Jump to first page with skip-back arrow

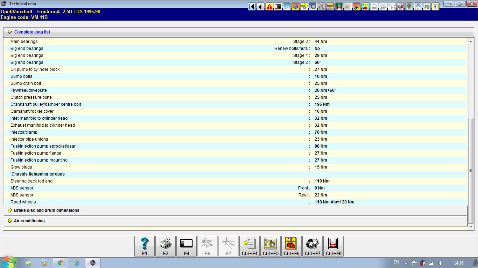252,7
